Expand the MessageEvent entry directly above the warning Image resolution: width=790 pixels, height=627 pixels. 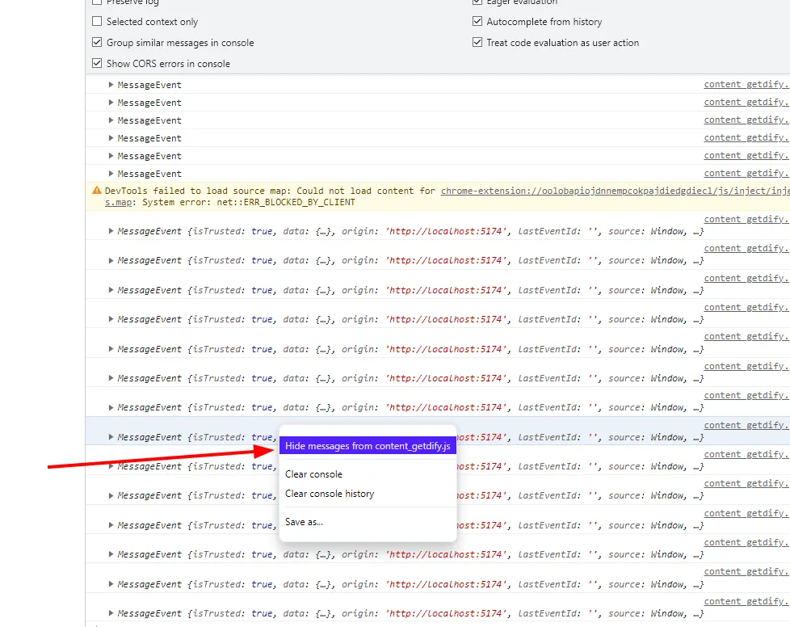[x=111, y=174]
